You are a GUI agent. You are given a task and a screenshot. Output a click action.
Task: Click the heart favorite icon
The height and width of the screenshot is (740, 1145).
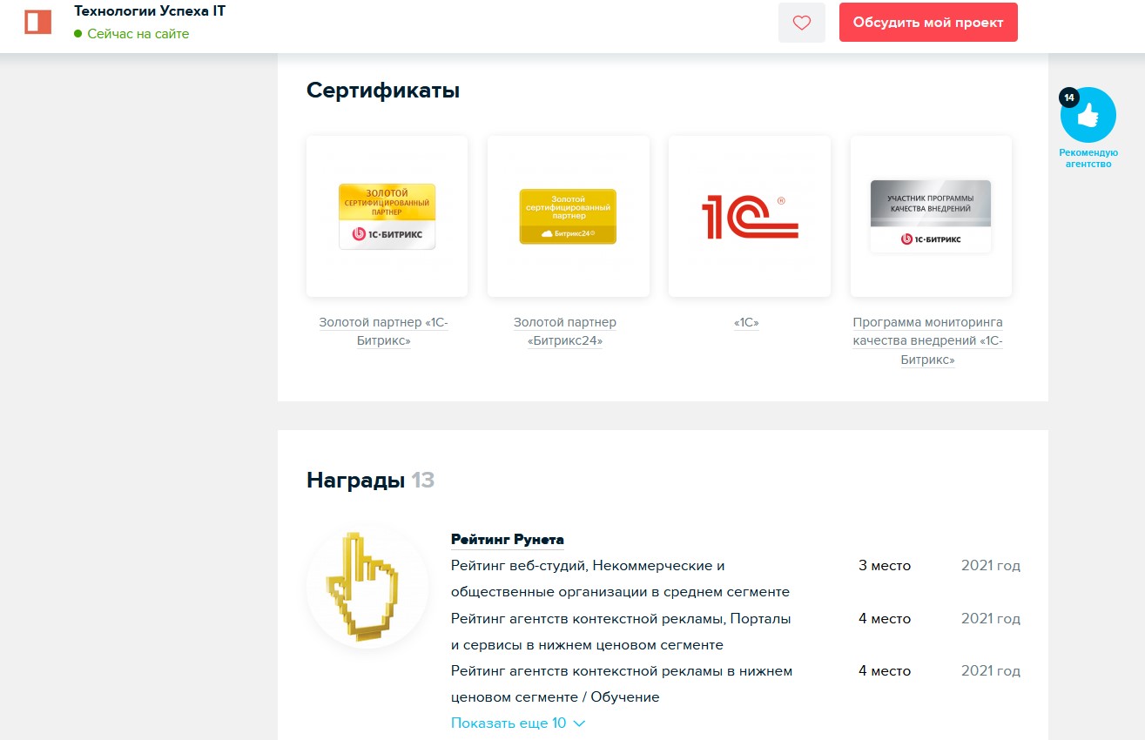coord(801,24)
